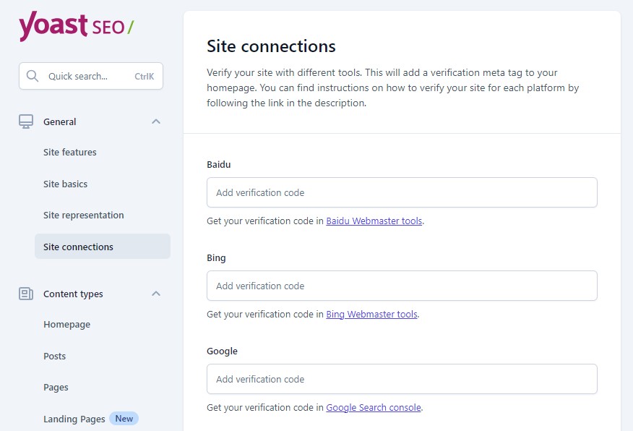Click the magnifier icon in Quick search
633x431 pixels.
pyautogui.click(x=33, y=76)
